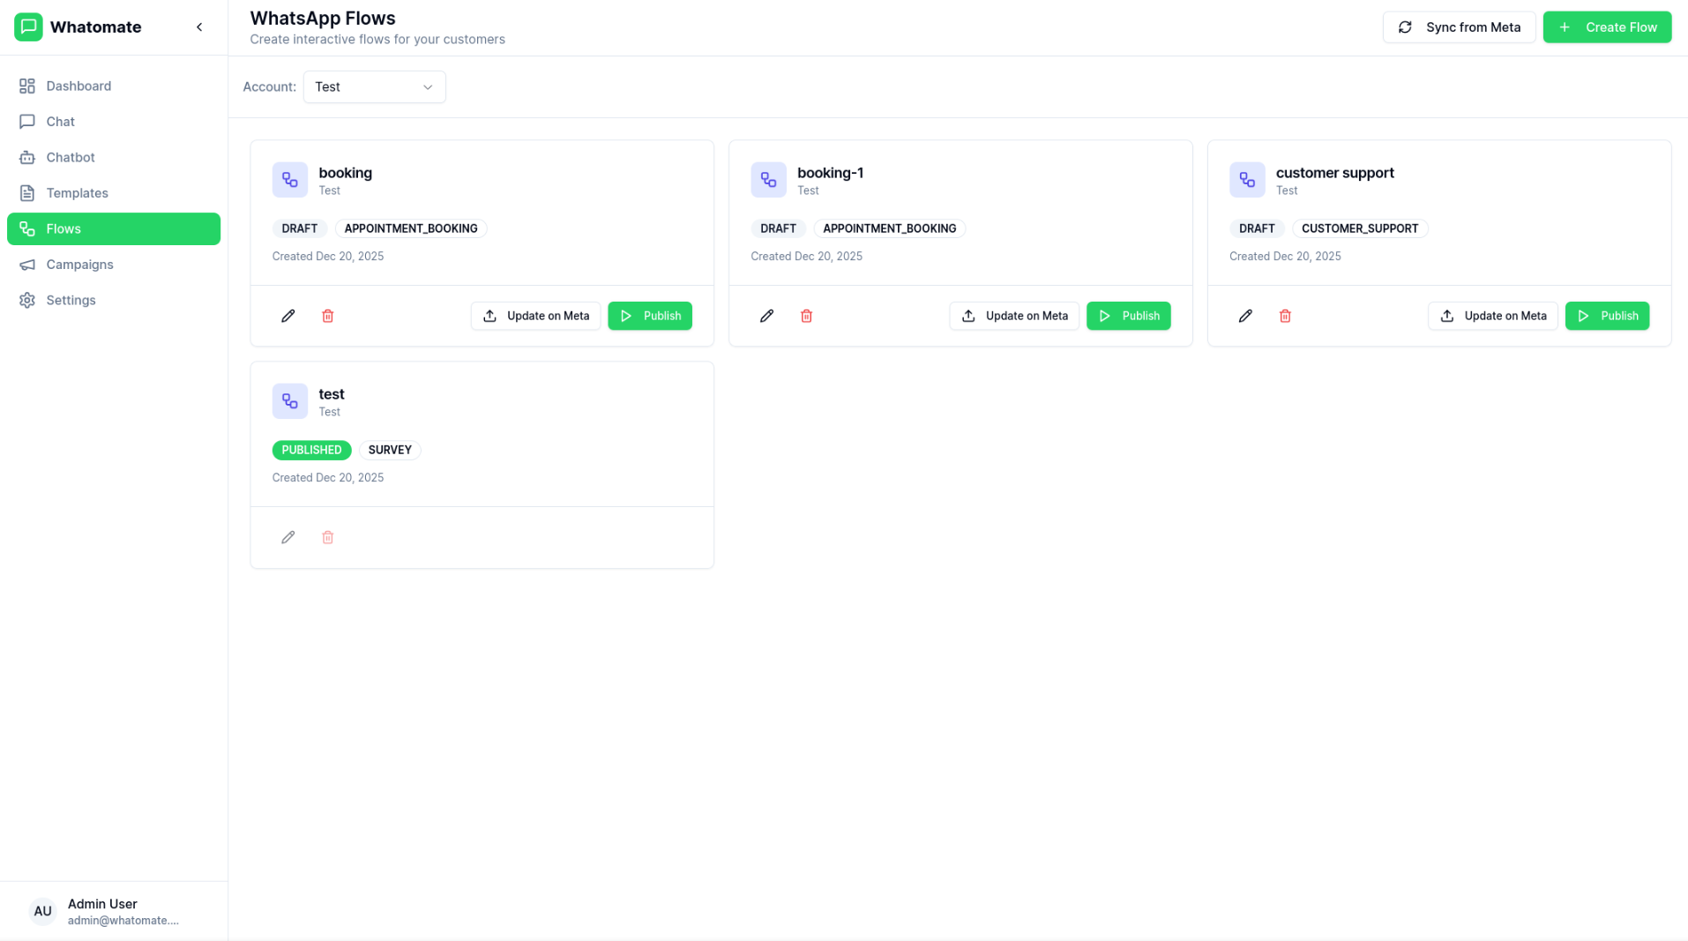Click the flow icon on booking-1 card
Screen dimensions: 1688x941
pos(768,180)
